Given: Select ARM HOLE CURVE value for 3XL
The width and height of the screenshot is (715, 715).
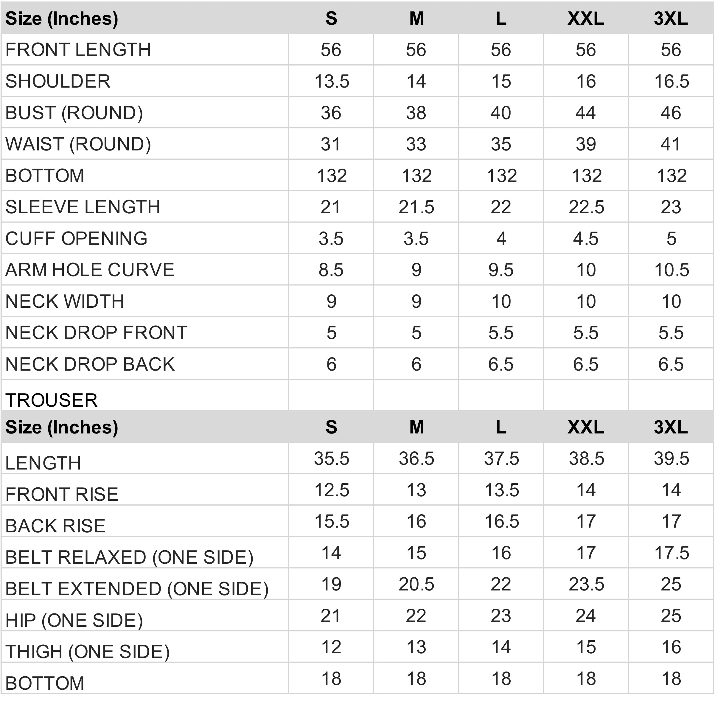Looking at the screenshot, I should pos(671,270).
